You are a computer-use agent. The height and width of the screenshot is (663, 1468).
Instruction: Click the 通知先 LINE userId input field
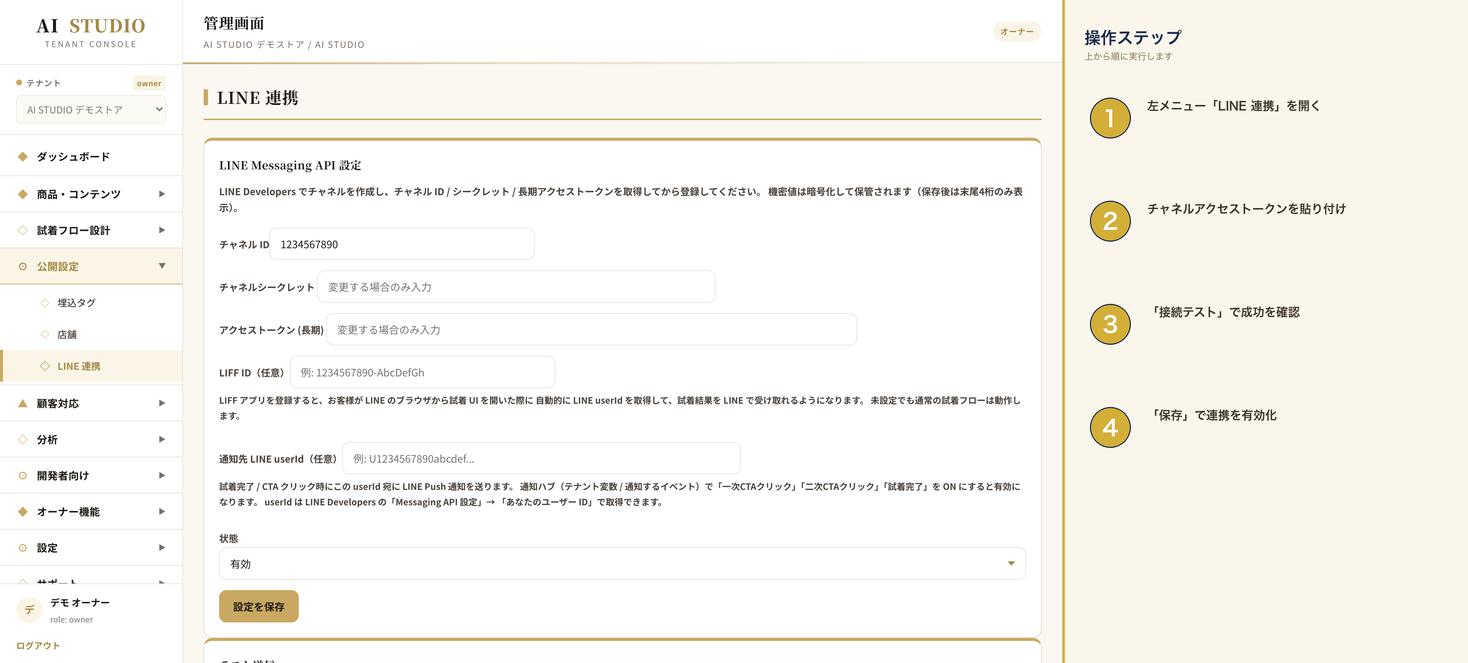541,458
